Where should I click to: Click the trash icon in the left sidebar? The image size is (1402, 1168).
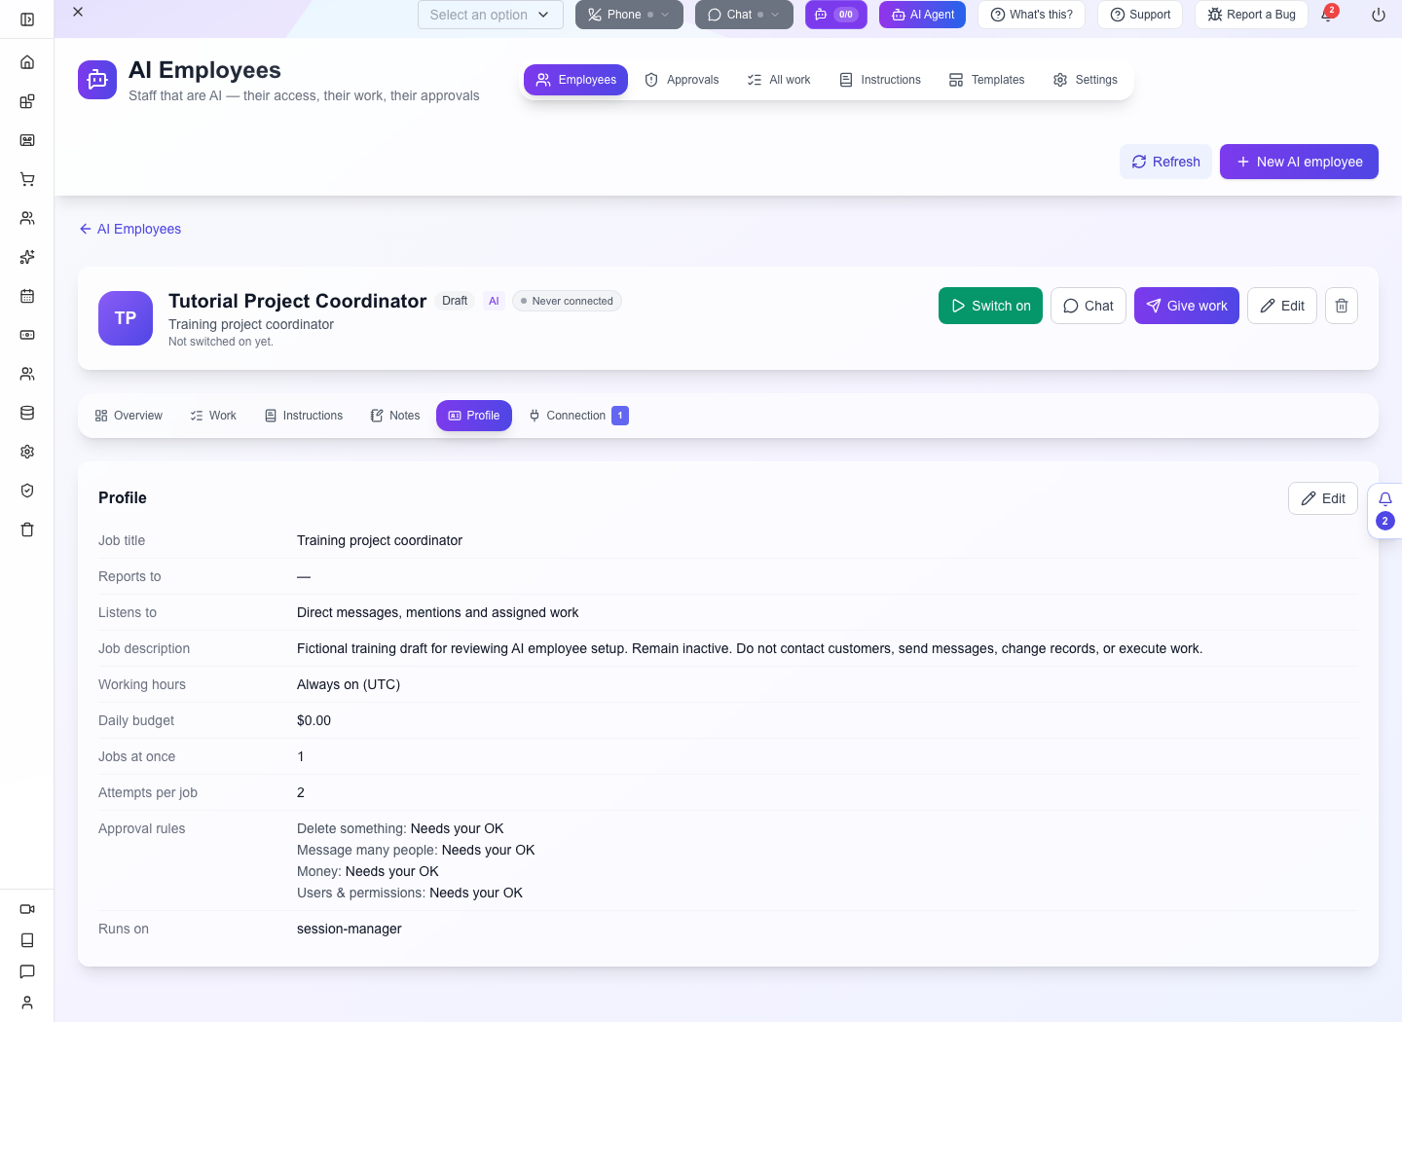coord(27,529)
